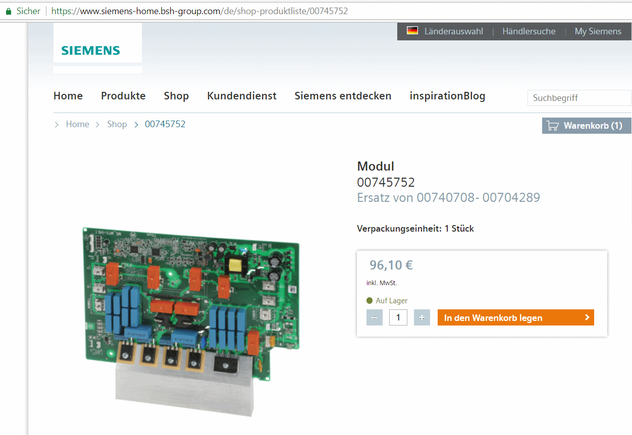This screenshot has height=435, width=632.
Task: Click the circuit board product image
Action: click(192, 318)
